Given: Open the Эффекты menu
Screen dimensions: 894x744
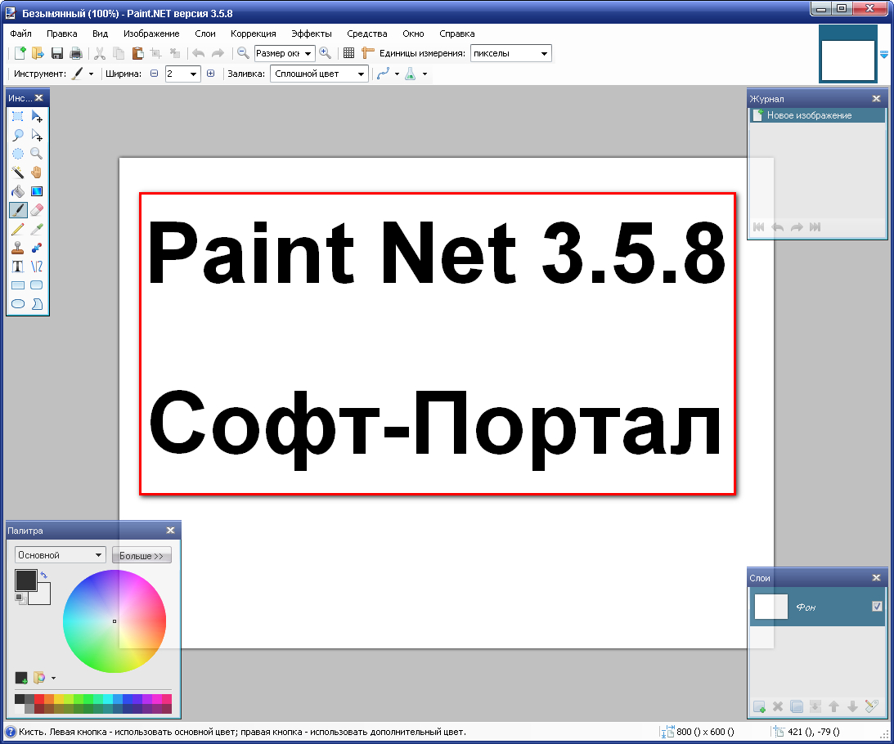Looking at the screenshot, I should 312,34.
